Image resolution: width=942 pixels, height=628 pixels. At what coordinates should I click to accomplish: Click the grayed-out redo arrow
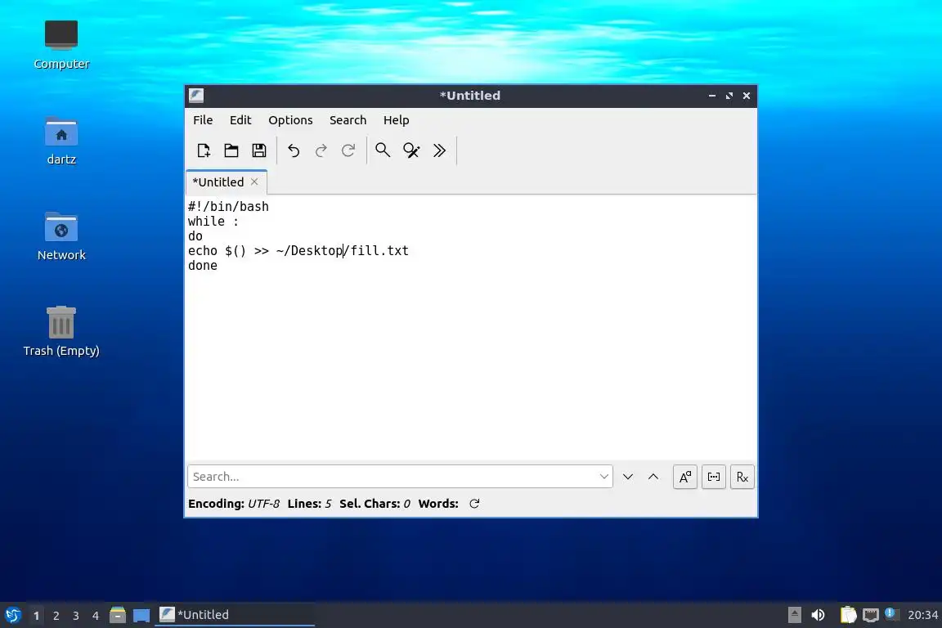(x=321, y=150)
